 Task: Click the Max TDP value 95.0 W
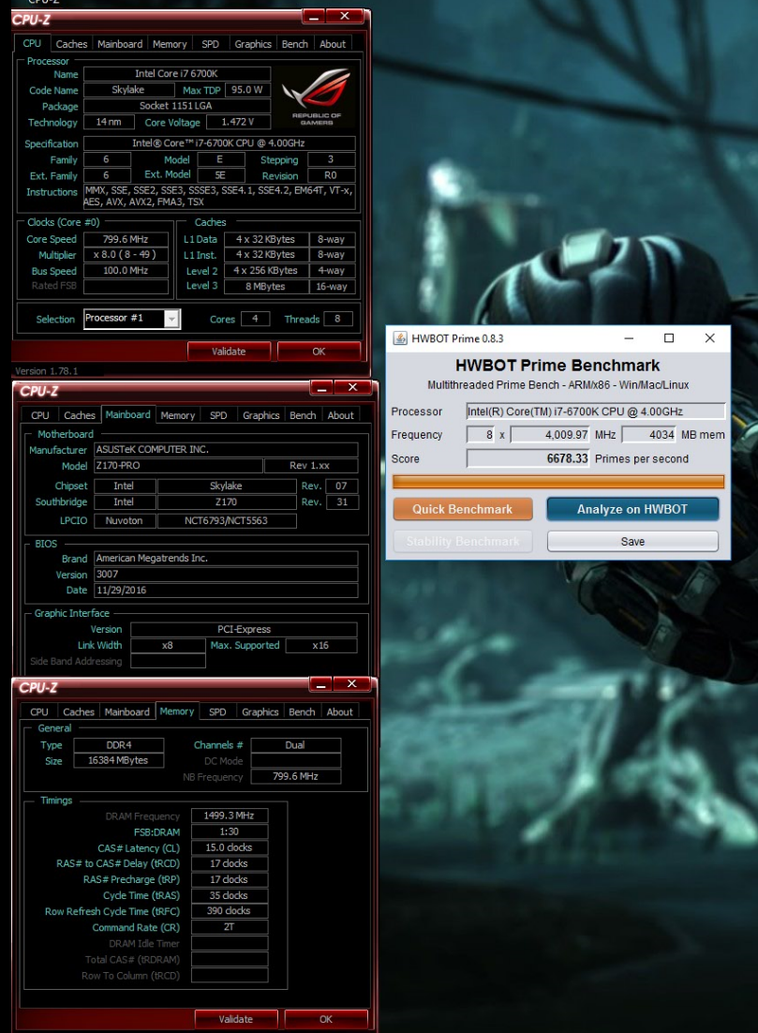[x=247, y=90]
